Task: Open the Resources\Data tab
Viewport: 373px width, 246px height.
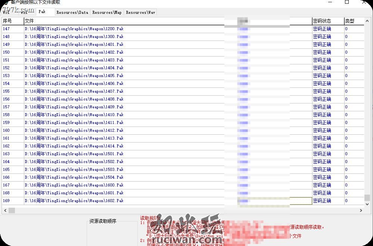Action: click(72, 12)
